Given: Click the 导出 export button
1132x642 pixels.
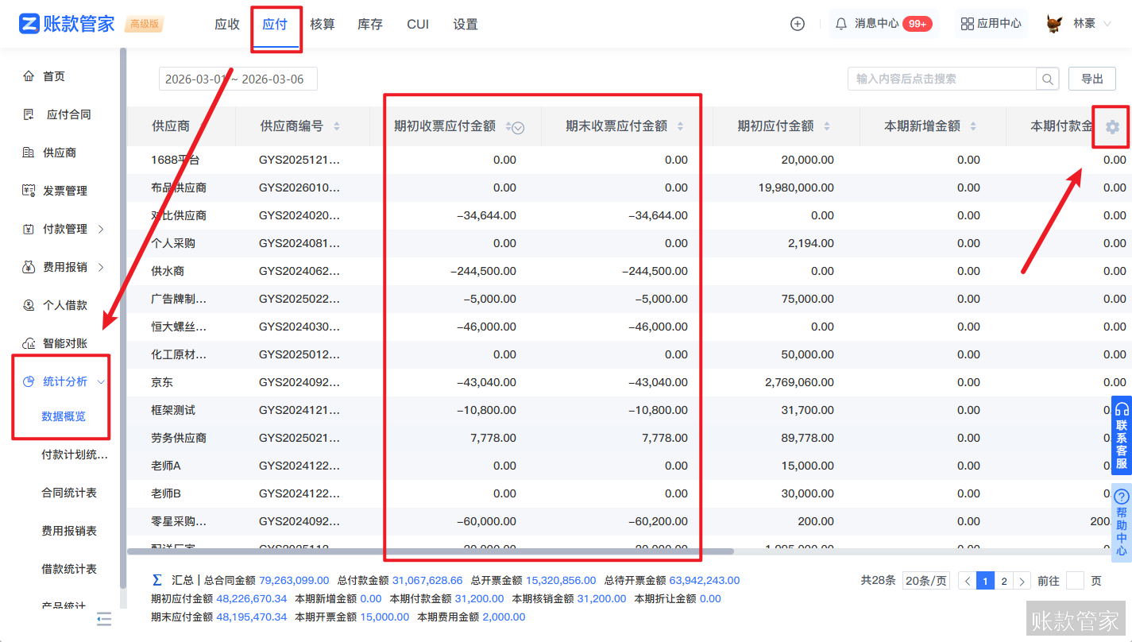Looking at the screenshot, I should pos(1091,79).
